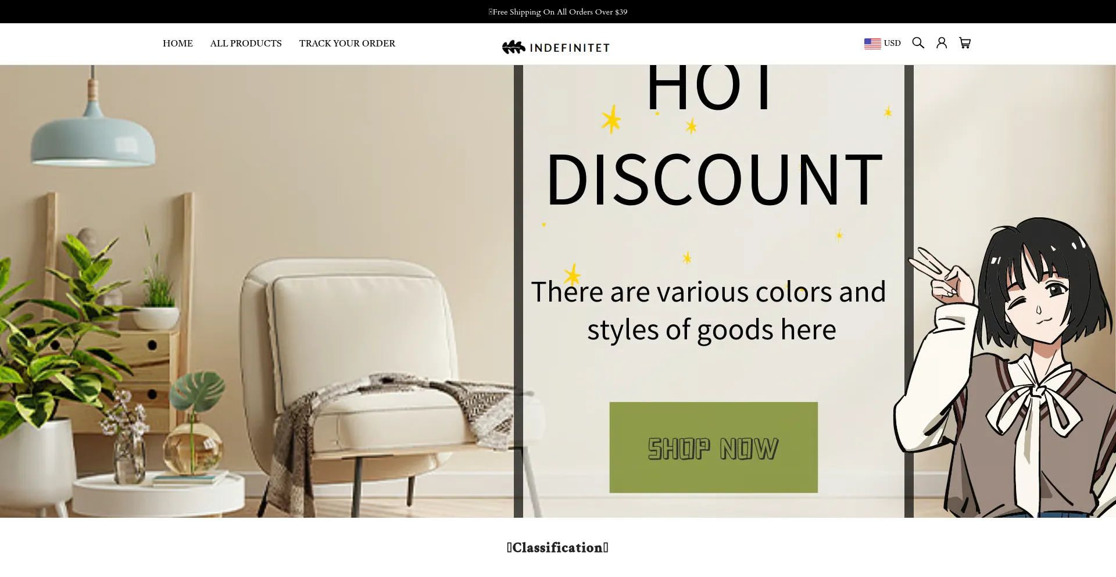Open the shopping cart icon
Image resolution: width=1116 pixels, height=577 pixels.
pos(965,43)
